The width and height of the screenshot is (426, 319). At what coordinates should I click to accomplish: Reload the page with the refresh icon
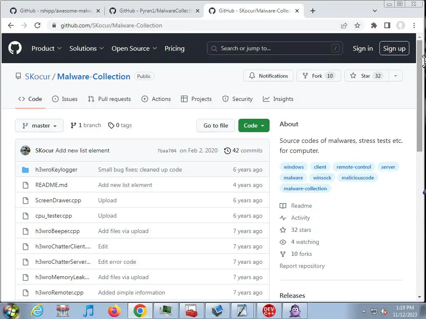coord(37,25)
